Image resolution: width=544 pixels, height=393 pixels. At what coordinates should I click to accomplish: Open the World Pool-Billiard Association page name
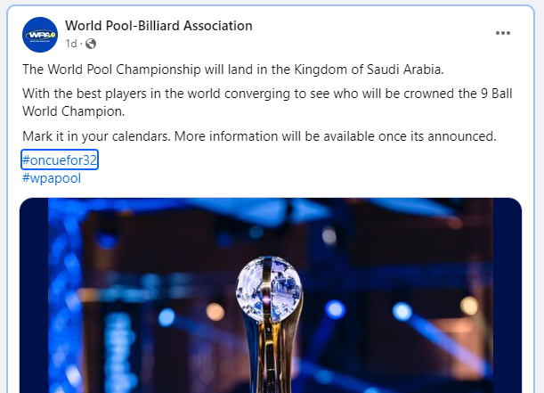[158, 26]
